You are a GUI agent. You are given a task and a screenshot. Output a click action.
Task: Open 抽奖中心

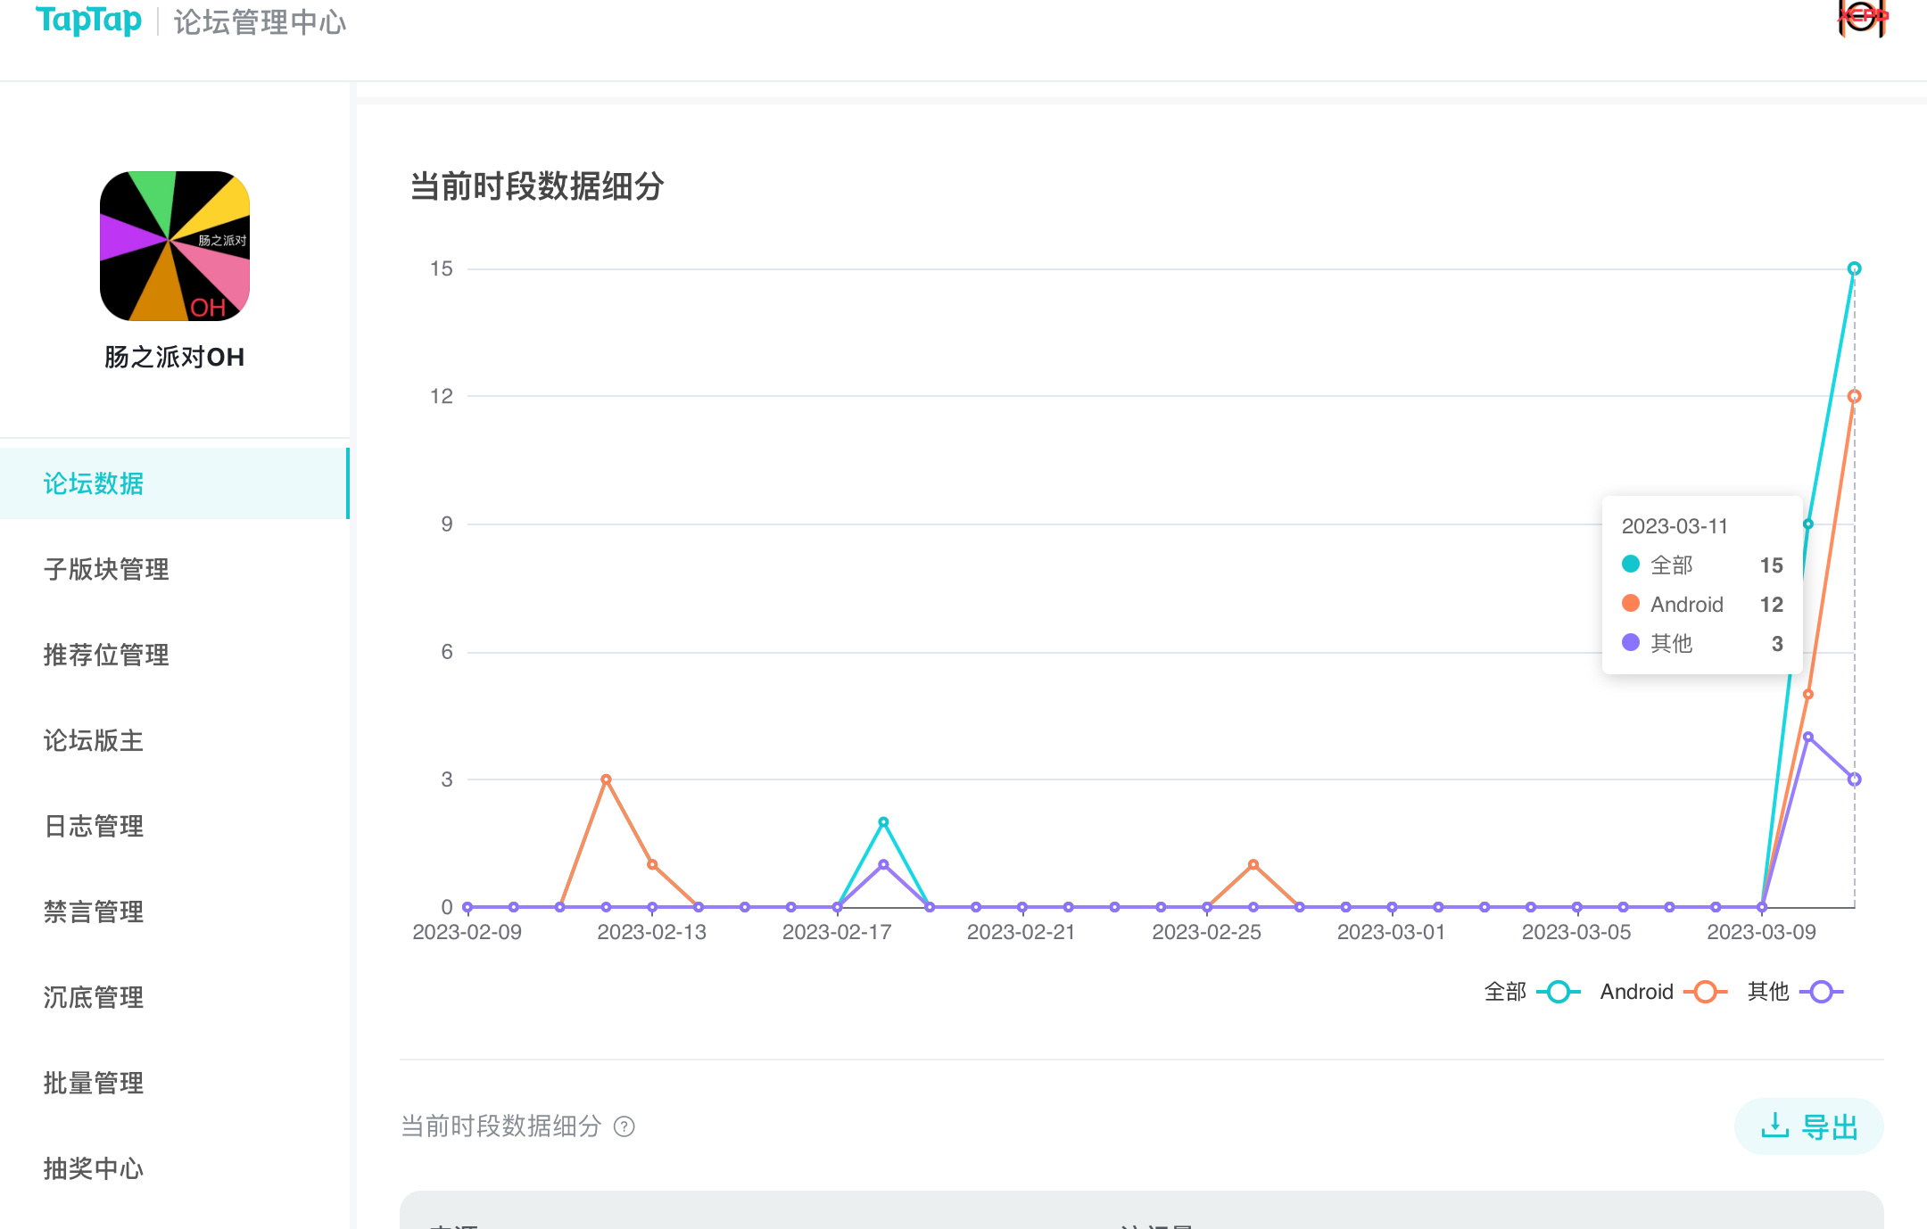pos(94,1168)
